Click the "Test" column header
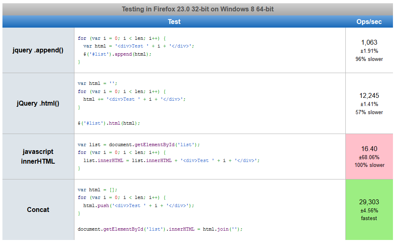The width and height of the screenshot is (395, 242). tap(174, 22)
